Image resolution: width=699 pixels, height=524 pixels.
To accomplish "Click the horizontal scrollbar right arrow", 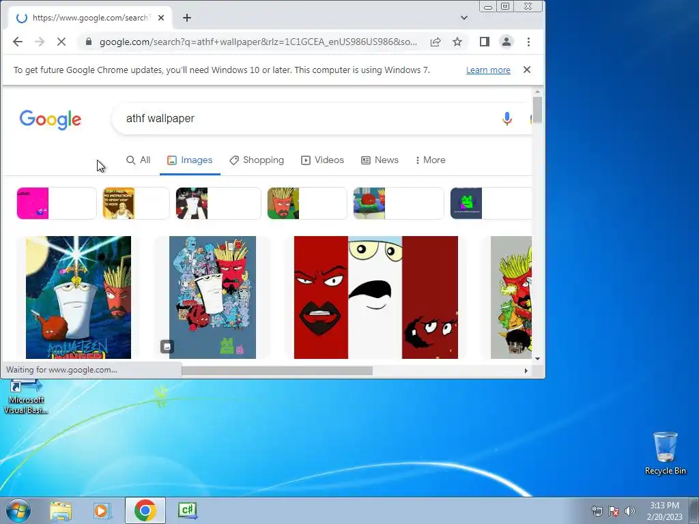I will pyautogui.click(x=526, y=370).
